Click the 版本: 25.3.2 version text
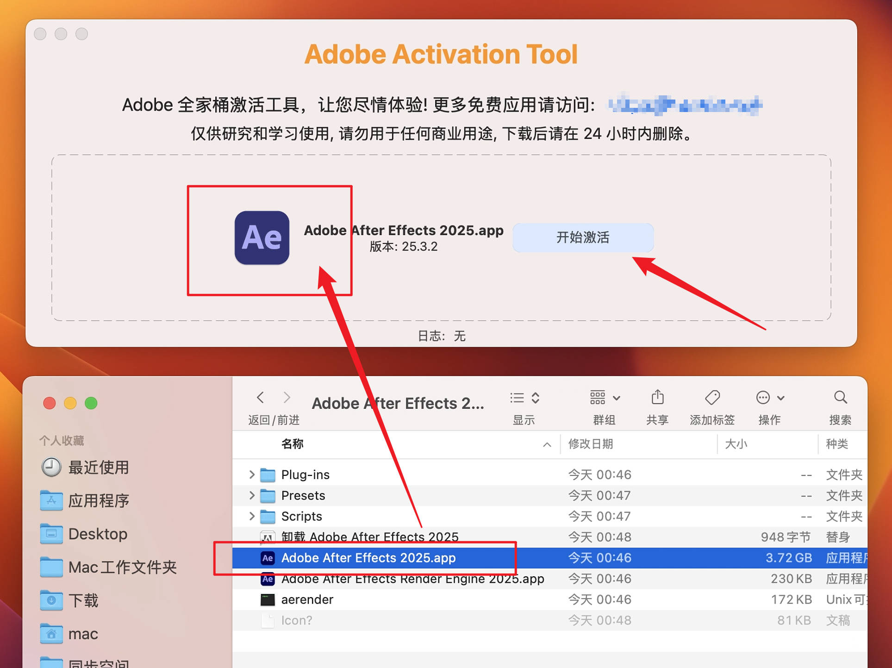 (x=403, y=246)
